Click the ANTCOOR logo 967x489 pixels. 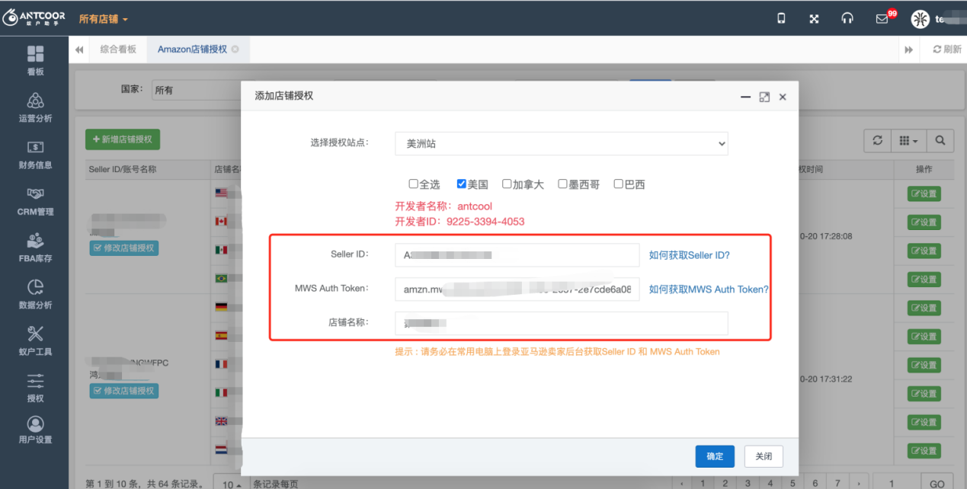(x=34, y=18)
